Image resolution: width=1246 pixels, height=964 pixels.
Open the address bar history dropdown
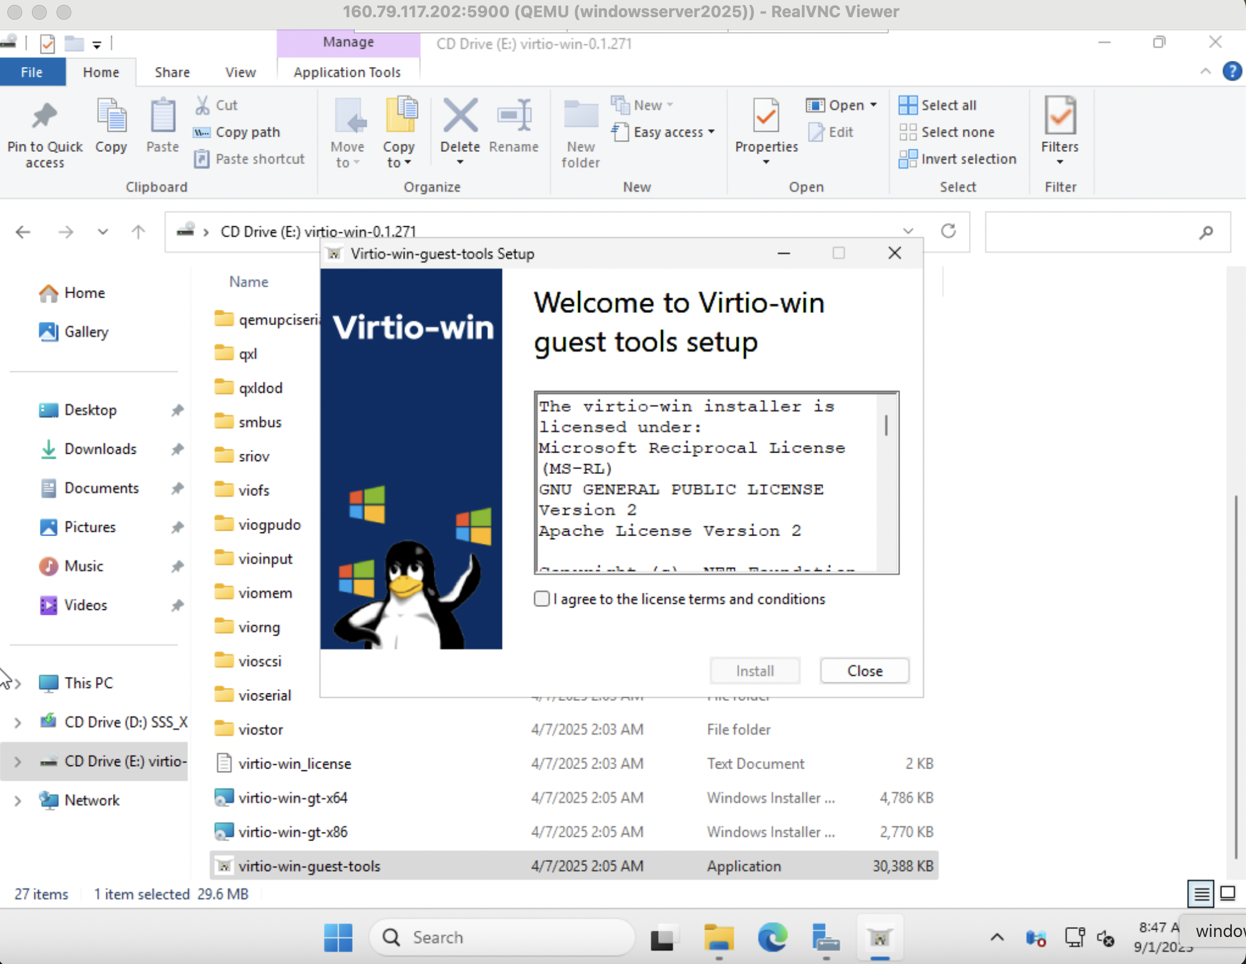[907, 231]
